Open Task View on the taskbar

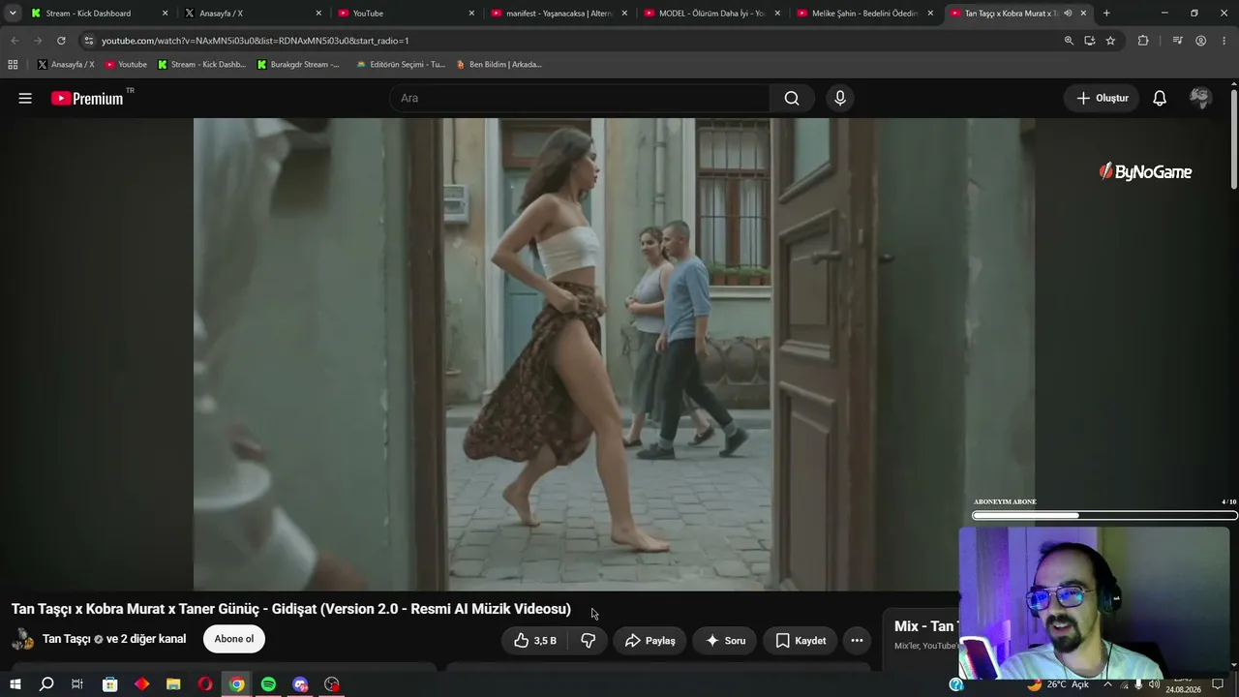pyautogui.click(x=77, y=684)
